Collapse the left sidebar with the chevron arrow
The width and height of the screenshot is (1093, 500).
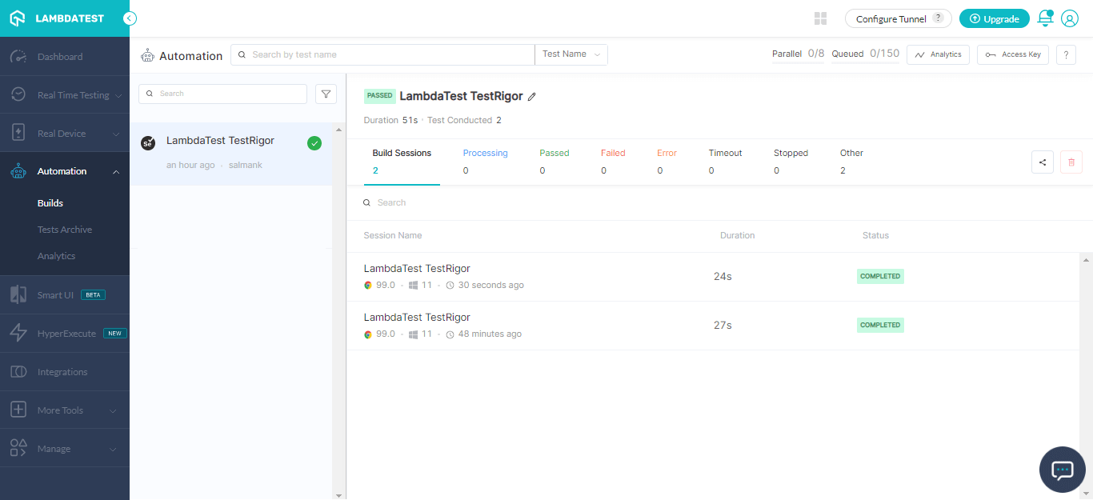pyautogui.click(x=129, y=18)
